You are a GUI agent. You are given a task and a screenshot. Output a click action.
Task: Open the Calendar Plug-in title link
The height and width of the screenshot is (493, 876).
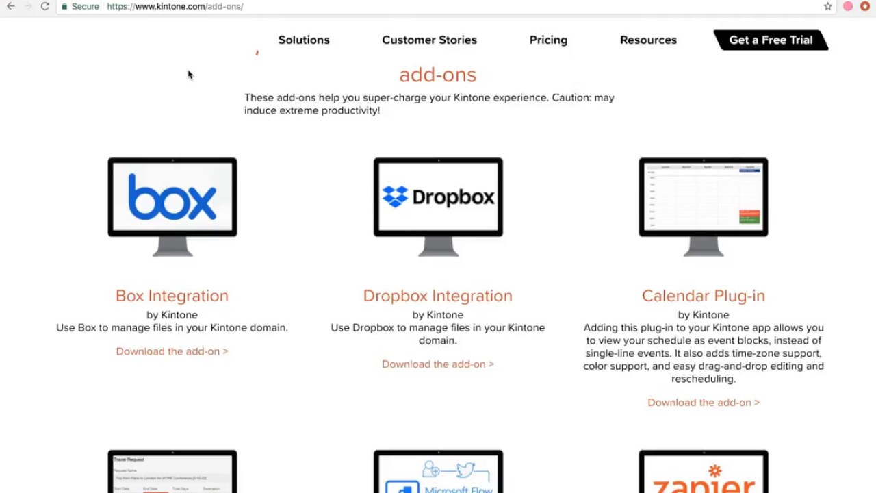(x=704, y=296)
